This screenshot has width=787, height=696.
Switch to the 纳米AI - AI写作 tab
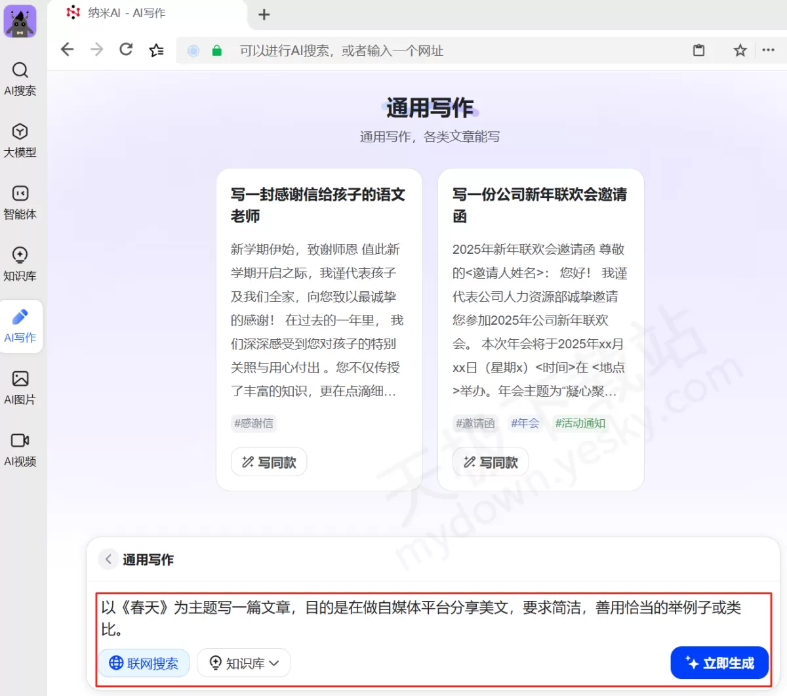[148, 13]
